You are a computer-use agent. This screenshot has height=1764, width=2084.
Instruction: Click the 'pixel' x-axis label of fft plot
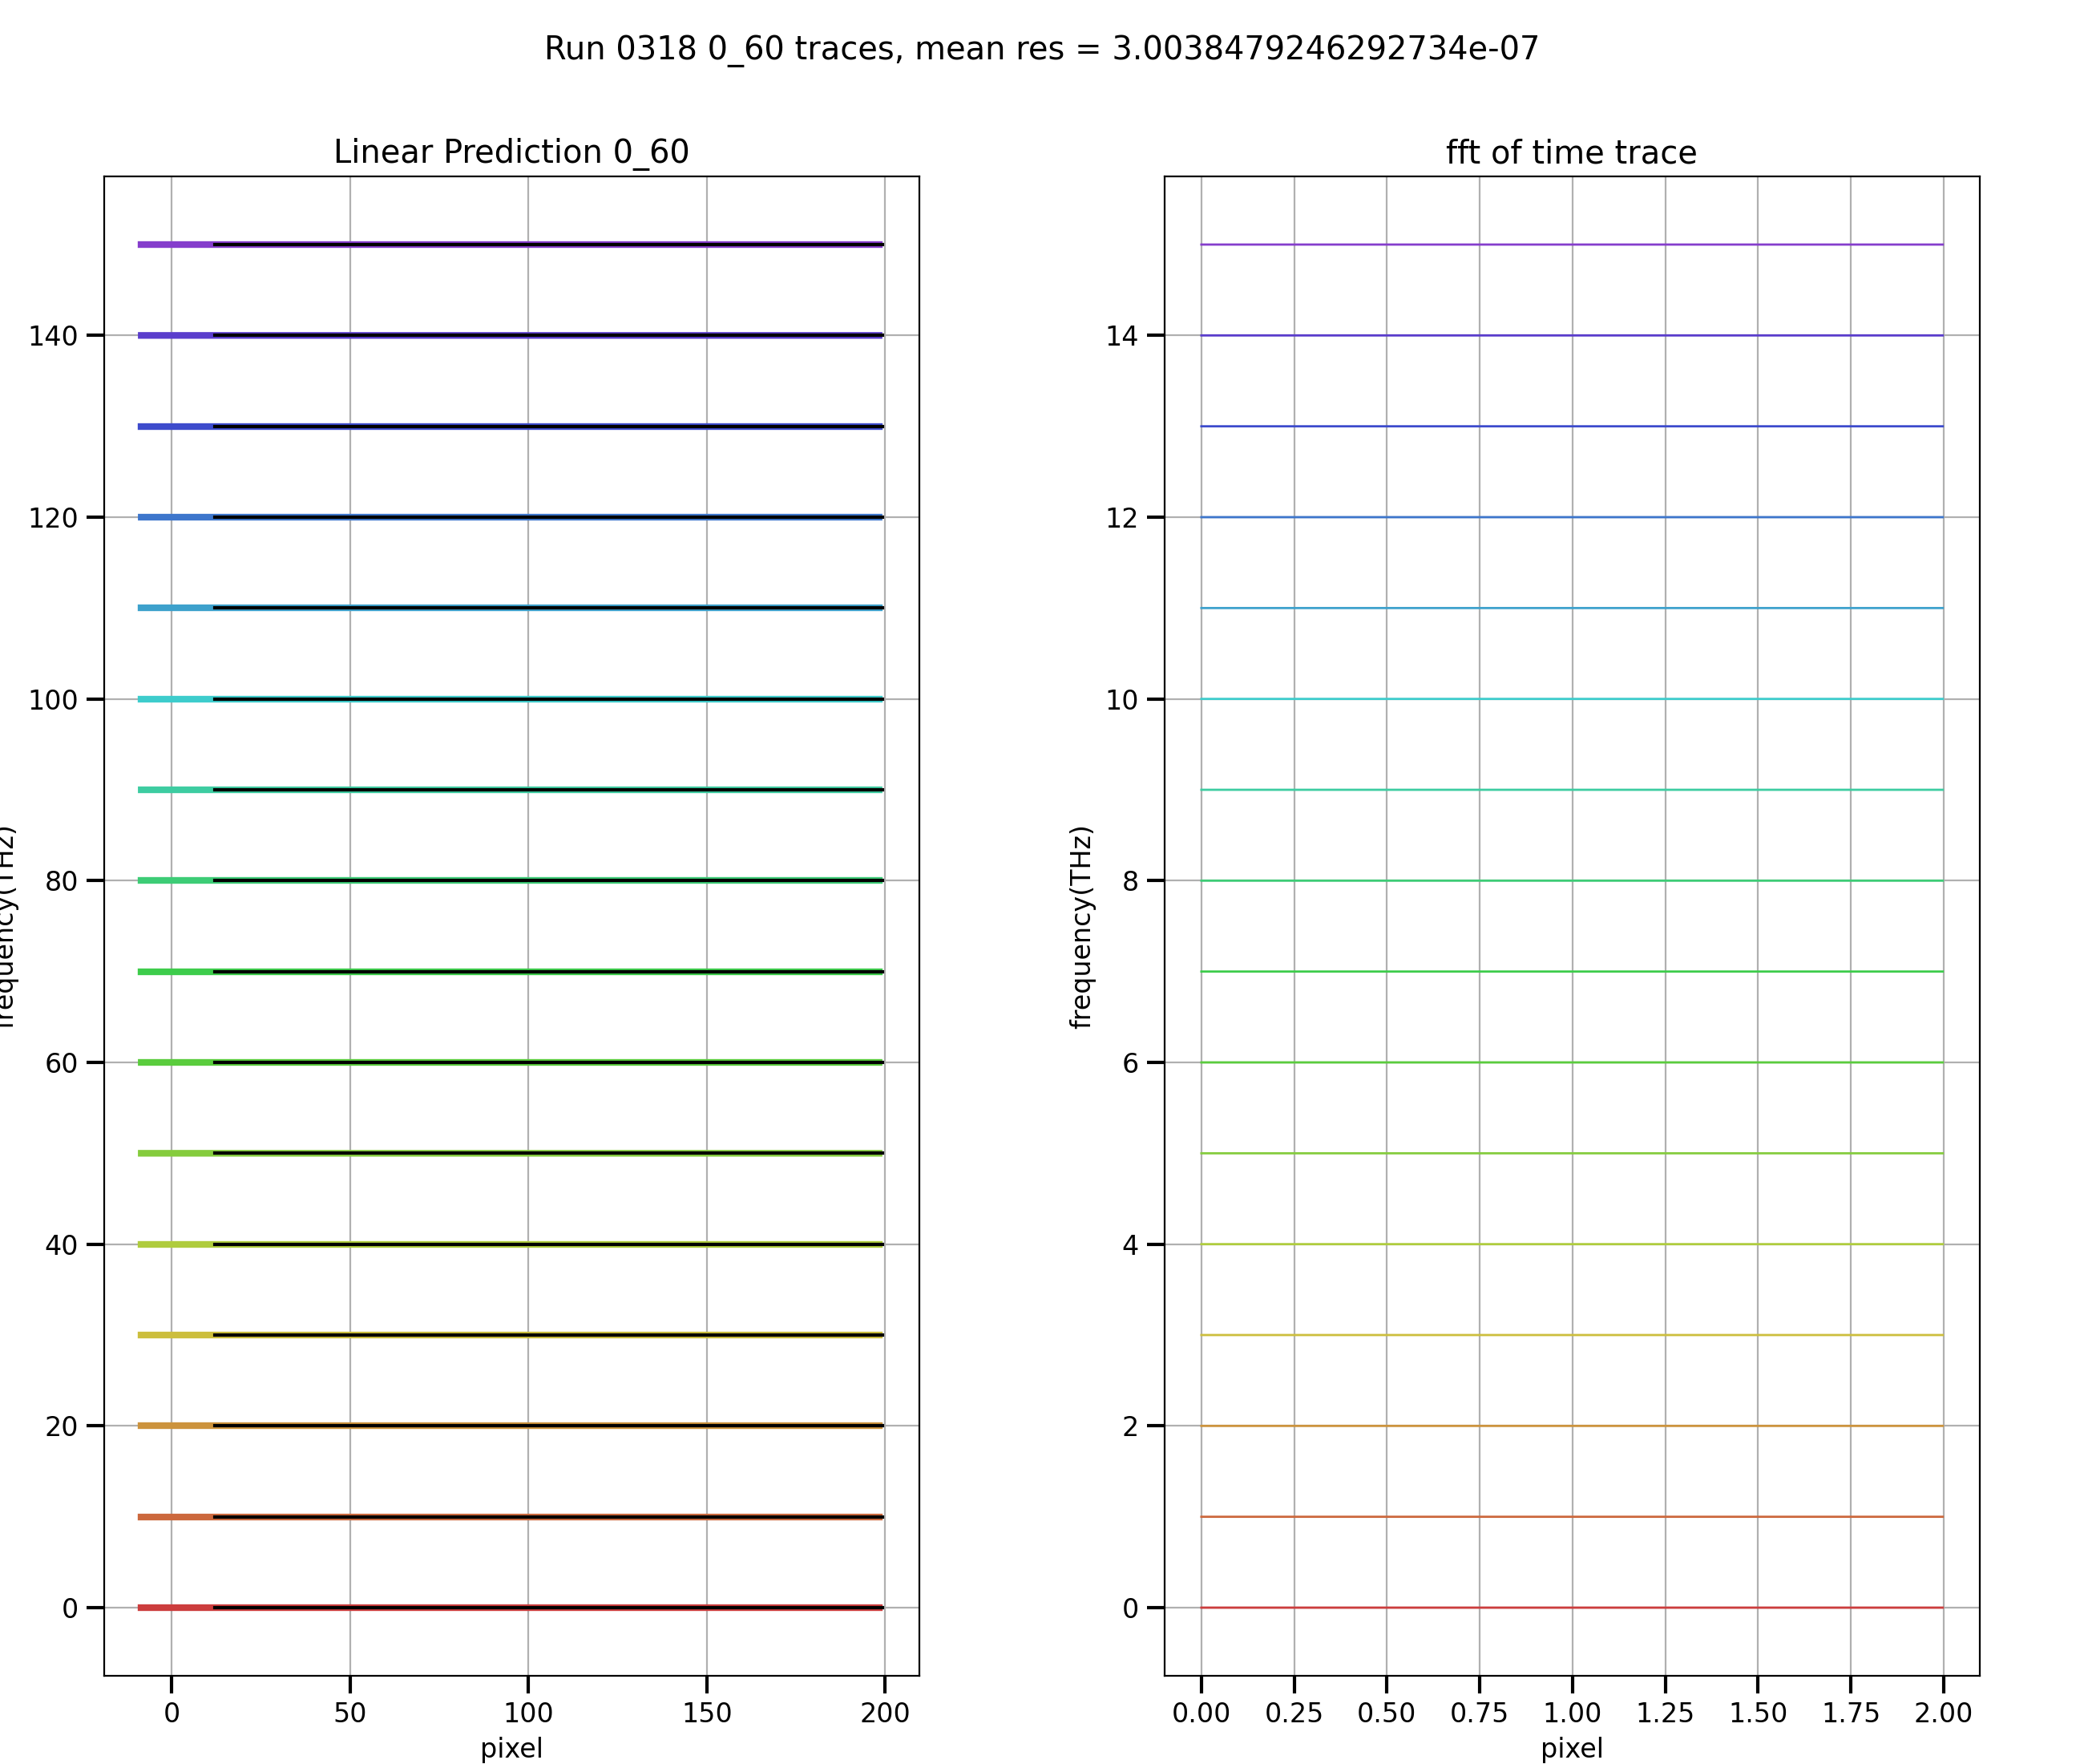(x=1571, y=1748)
